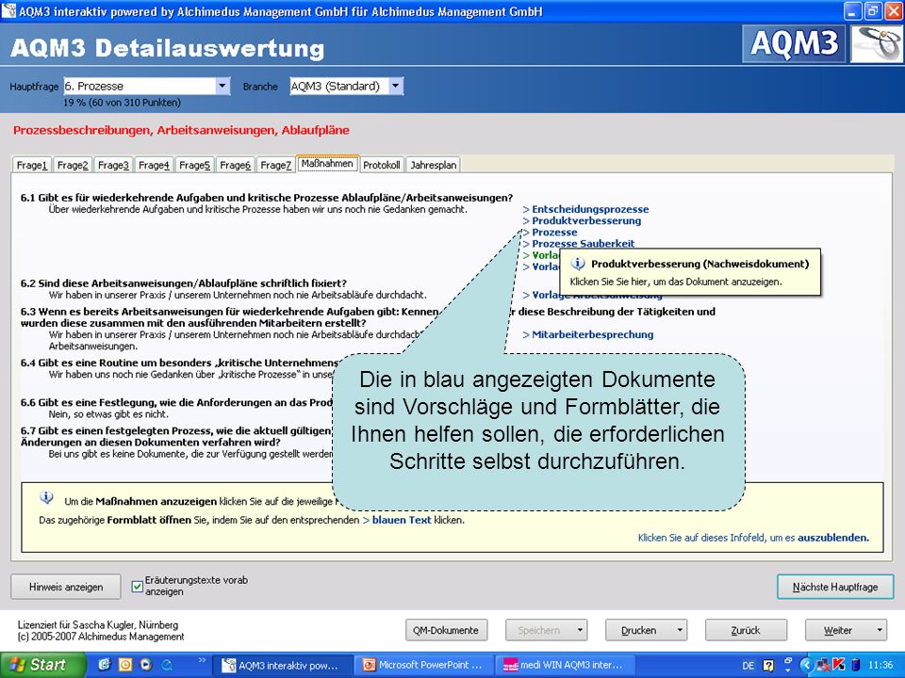The image size is (905, 678).
Task: Click the AQM3 application icon in title bar
Action: point(8,11)
